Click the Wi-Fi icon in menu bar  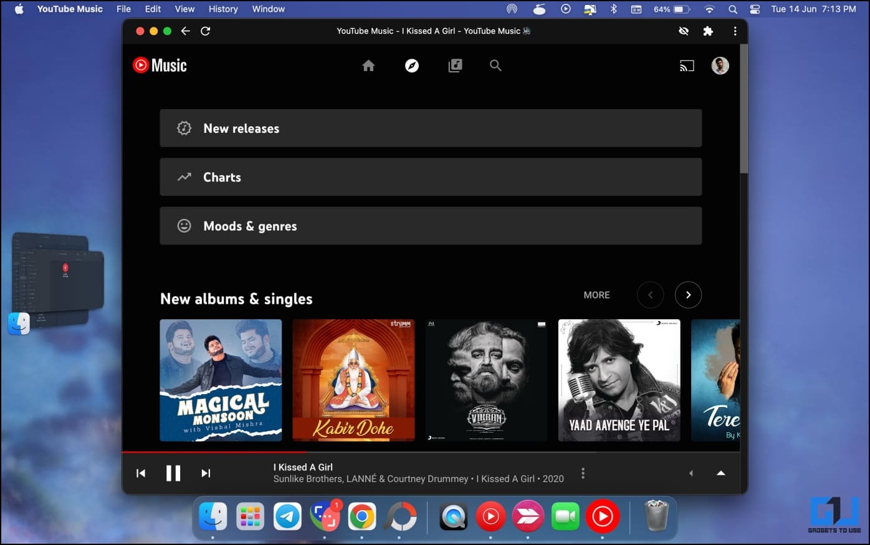pyautogui.click(x=709, y=9)
